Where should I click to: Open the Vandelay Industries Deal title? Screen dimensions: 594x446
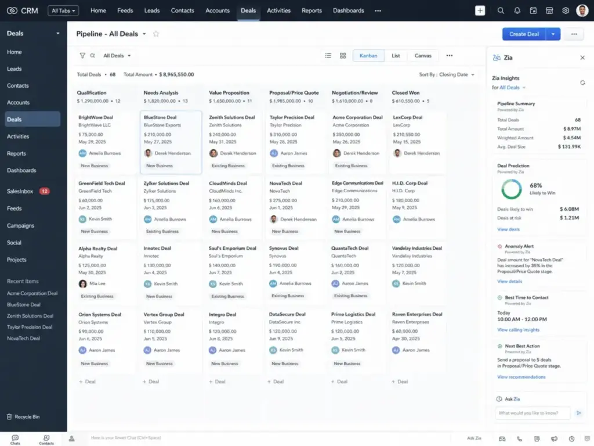pyautogui.click(x=416, y=249)
